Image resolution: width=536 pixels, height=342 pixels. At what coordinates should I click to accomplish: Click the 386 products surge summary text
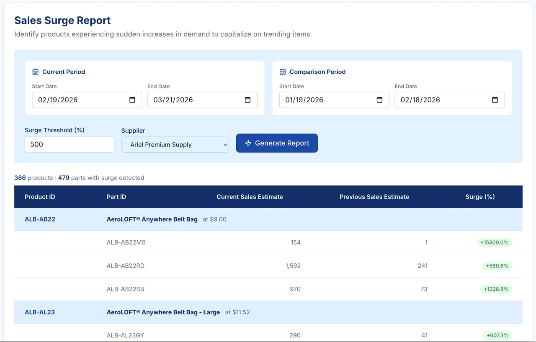(79, 178)
